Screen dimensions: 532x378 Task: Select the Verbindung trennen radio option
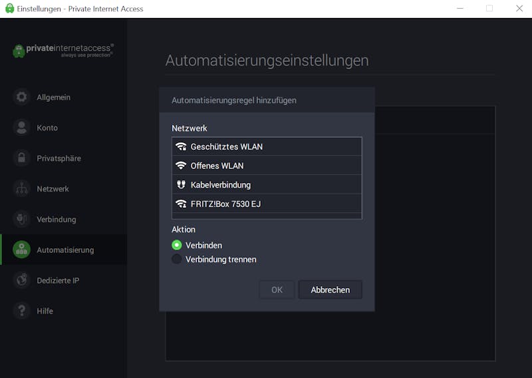click(x=176, y=259)
